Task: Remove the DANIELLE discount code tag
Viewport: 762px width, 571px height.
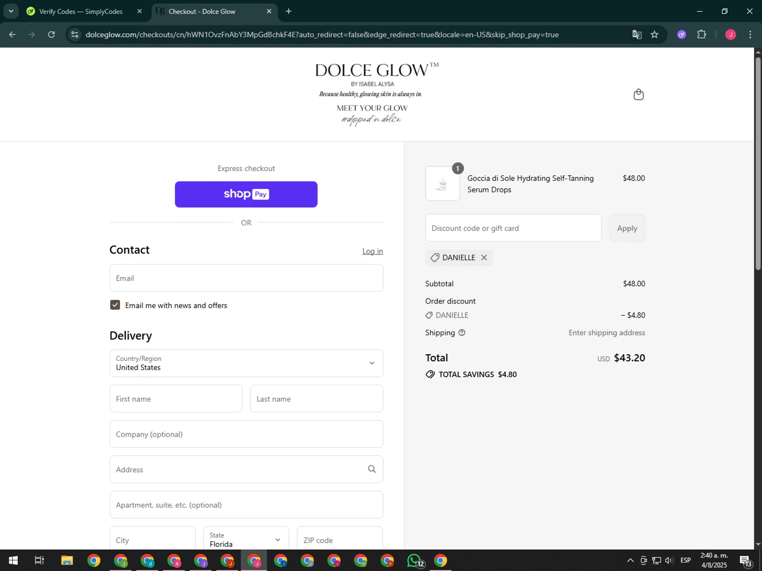Action: (484, 257)
